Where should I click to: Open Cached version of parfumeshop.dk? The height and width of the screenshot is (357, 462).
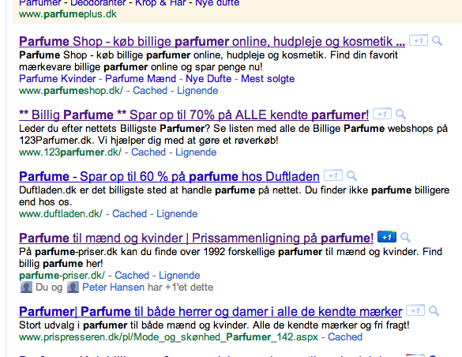coord(150,90)
